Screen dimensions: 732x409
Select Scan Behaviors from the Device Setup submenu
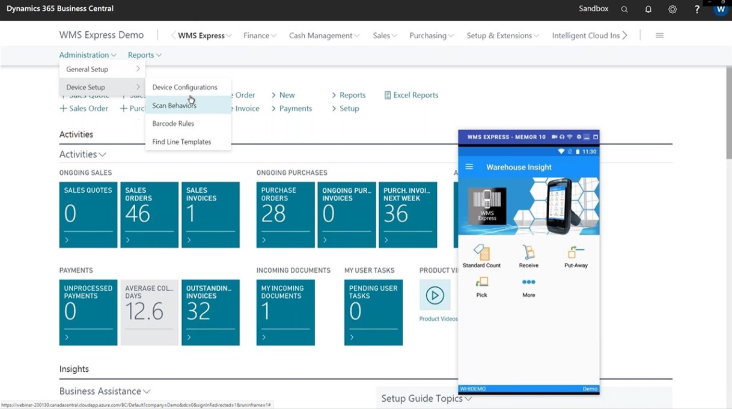(x=174, y=105)
